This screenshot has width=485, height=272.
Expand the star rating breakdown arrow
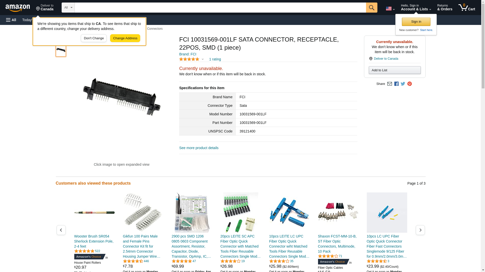(x=203, y=59)
